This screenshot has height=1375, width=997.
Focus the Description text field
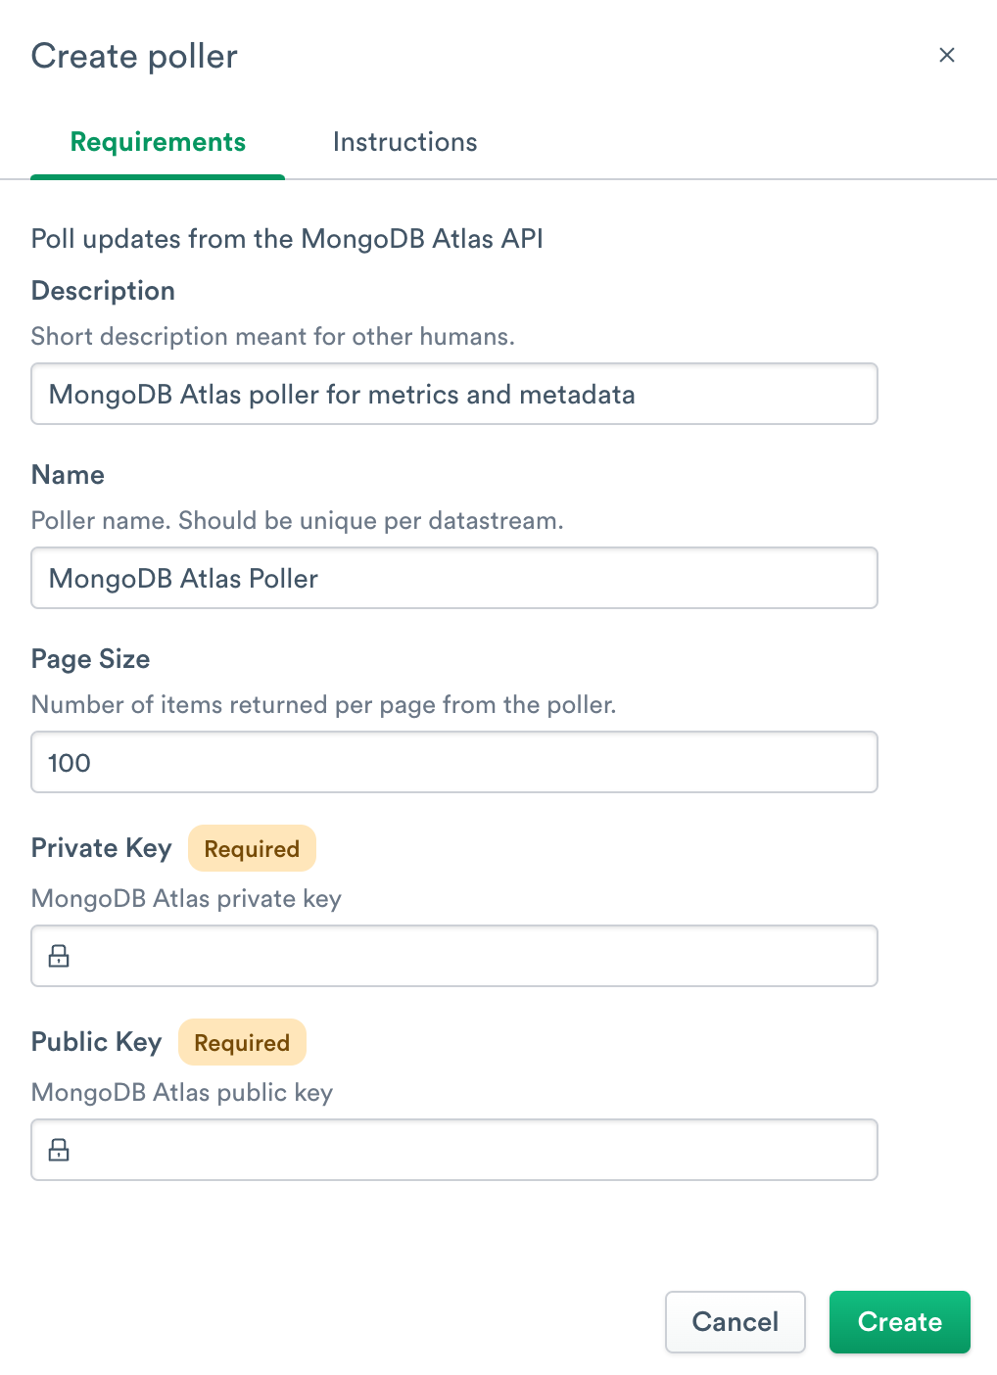point(453,394)
